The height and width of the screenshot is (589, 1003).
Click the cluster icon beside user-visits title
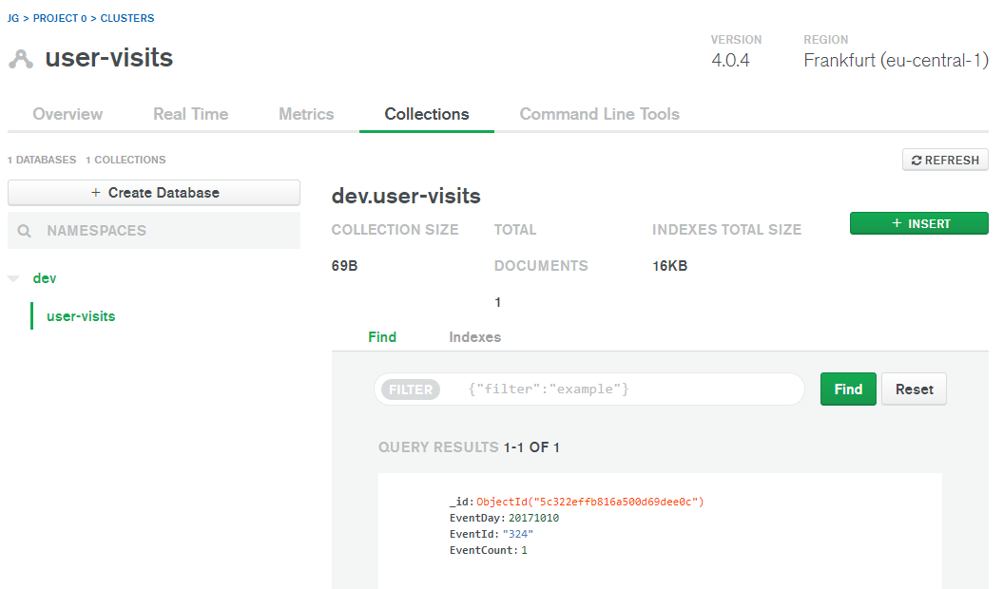(20, 59)
